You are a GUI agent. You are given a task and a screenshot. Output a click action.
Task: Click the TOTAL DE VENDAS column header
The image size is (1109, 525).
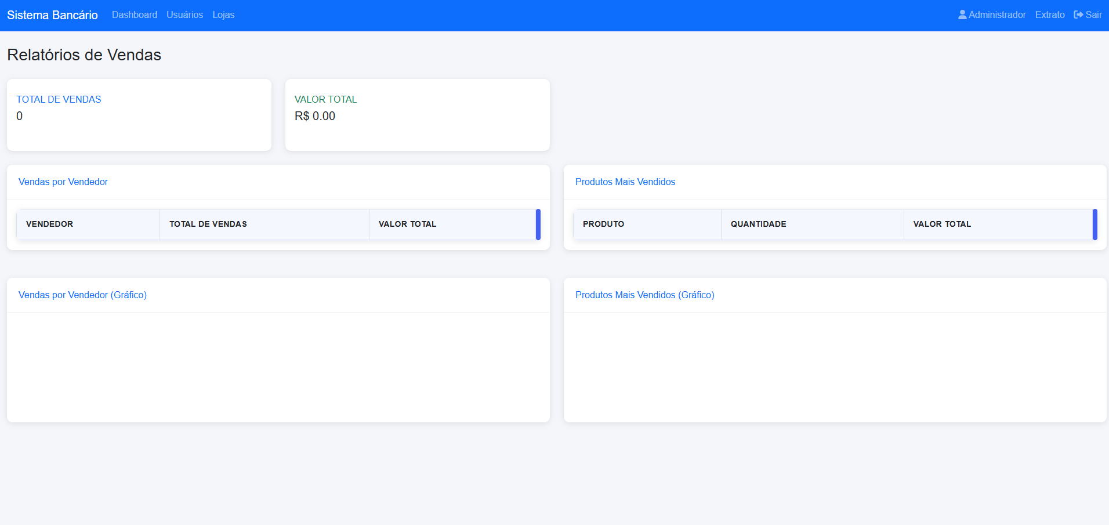pyautogui.click(x=208, y=224)
